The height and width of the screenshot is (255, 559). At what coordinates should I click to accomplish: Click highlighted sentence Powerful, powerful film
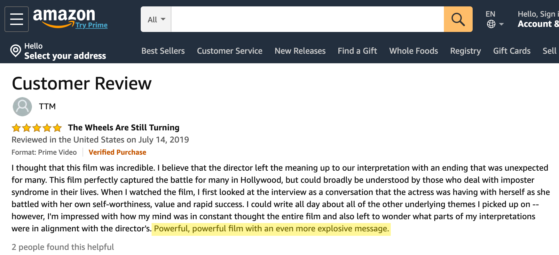coord(271,229)
